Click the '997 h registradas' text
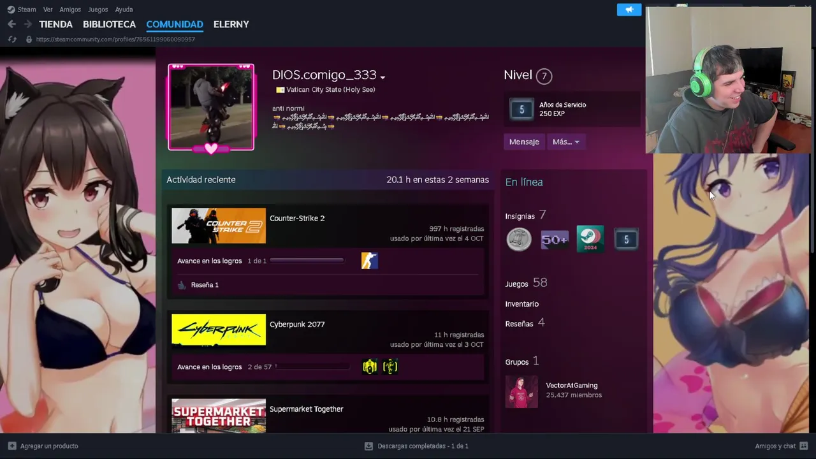This screenshot has height=459, width=816. (x=456, y=229)
